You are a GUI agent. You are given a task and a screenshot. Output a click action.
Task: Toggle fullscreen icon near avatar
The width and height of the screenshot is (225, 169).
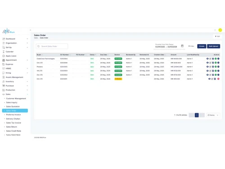(215, 30)
